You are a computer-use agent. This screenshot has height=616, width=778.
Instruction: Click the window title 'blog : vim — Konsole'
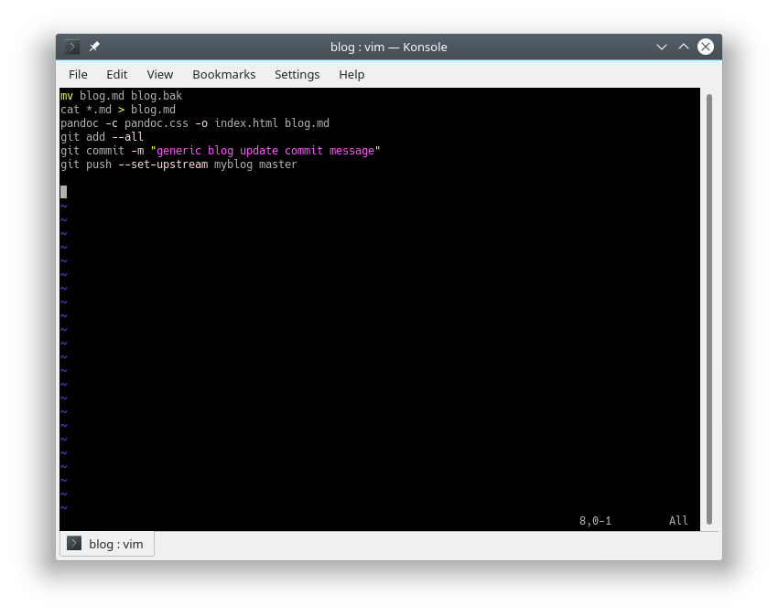tap(389, 48)
